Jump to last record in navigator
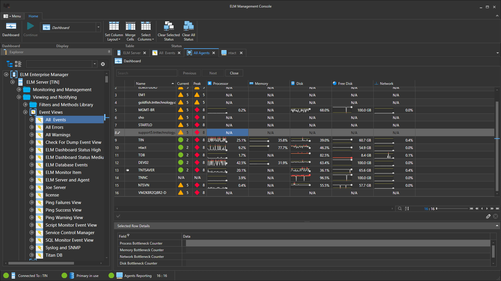 (x=498, y=208)
